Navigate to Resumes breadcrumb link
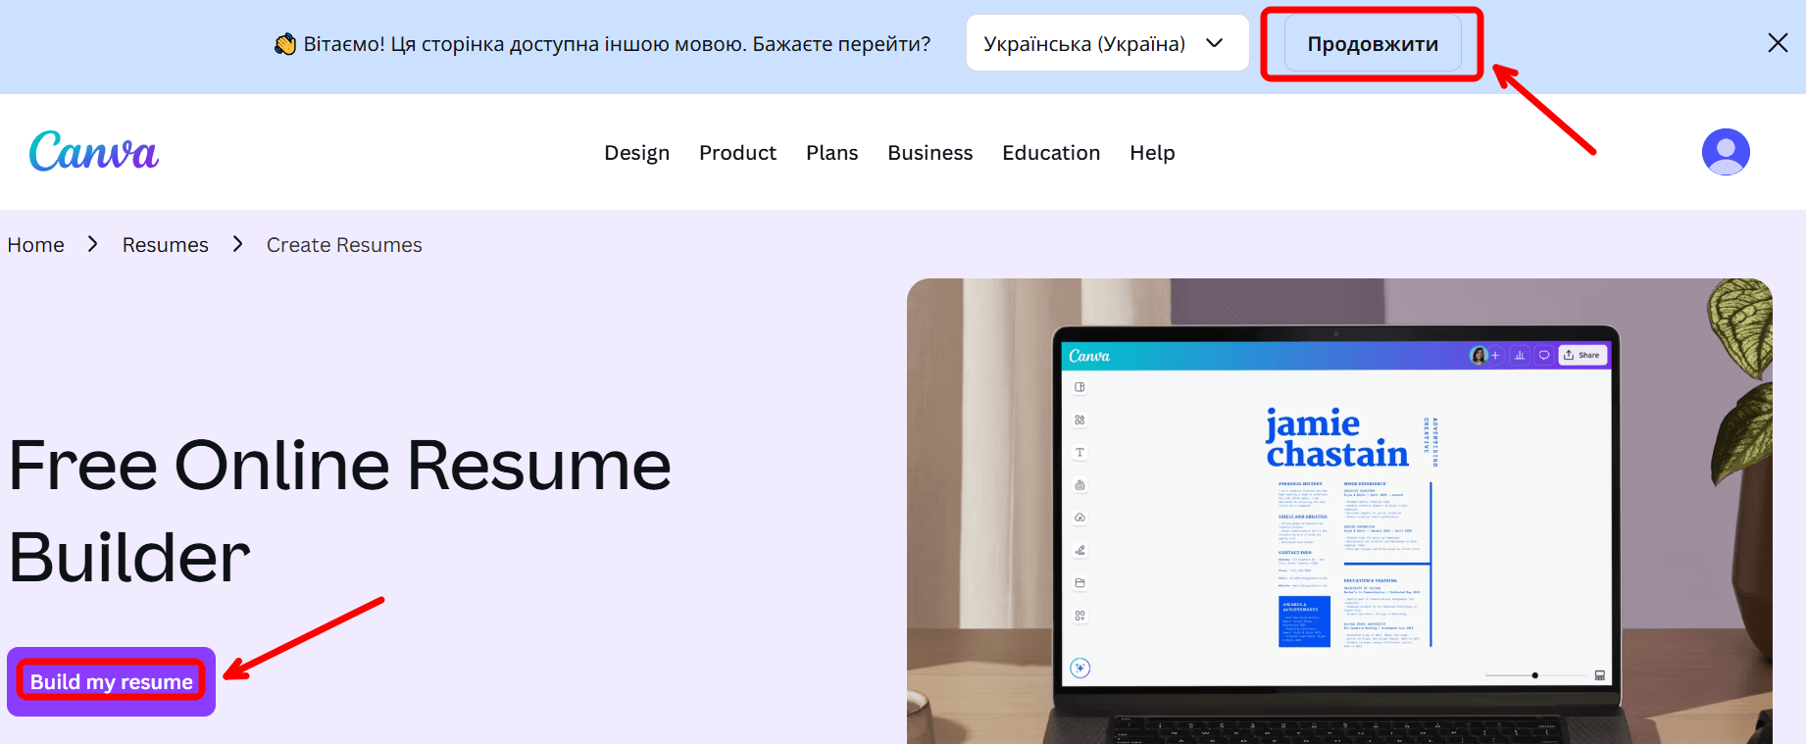 pos(165,245)
